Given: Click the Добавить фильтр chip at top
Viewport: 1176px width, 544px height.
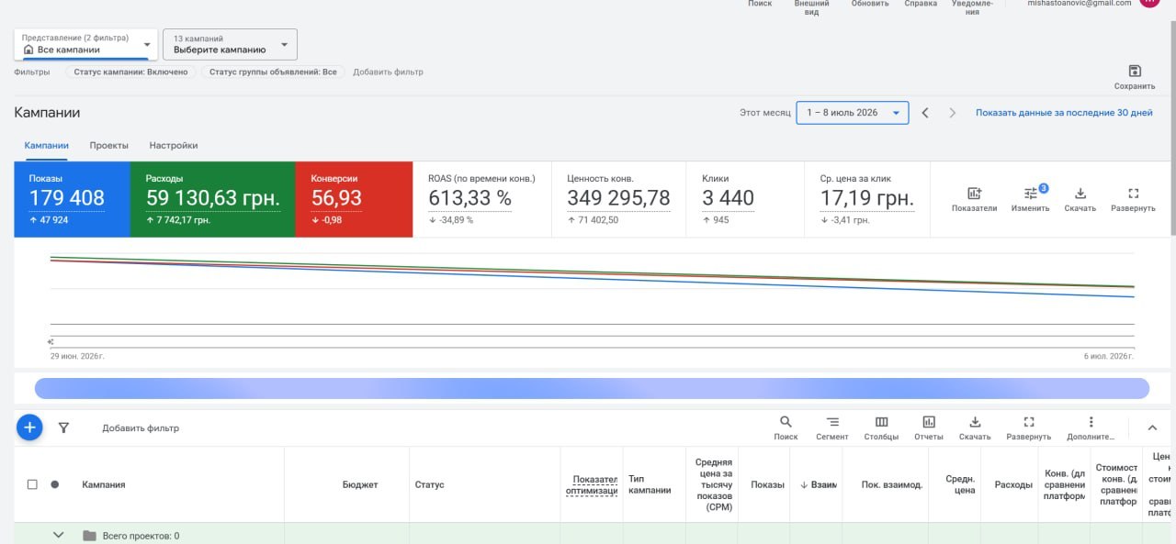Looking at the screenshot, I should 388,72.
